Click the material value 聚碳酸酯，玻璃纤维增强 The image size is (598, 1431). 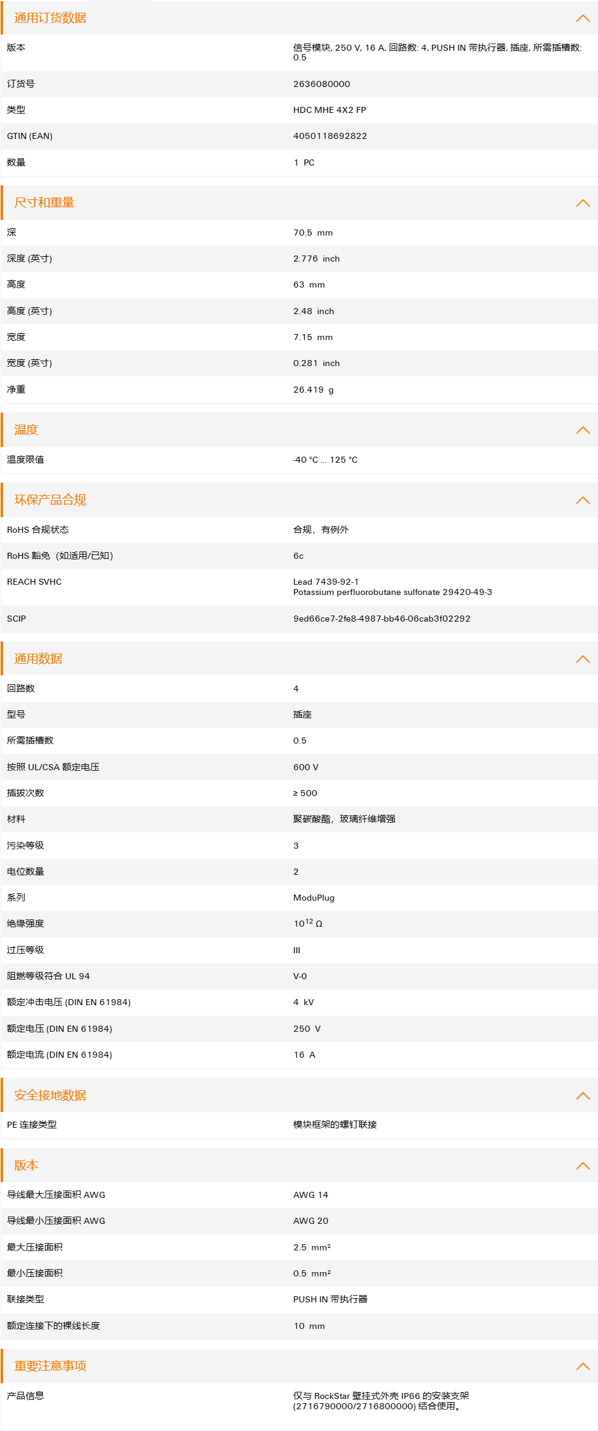[x=344, y=819]
